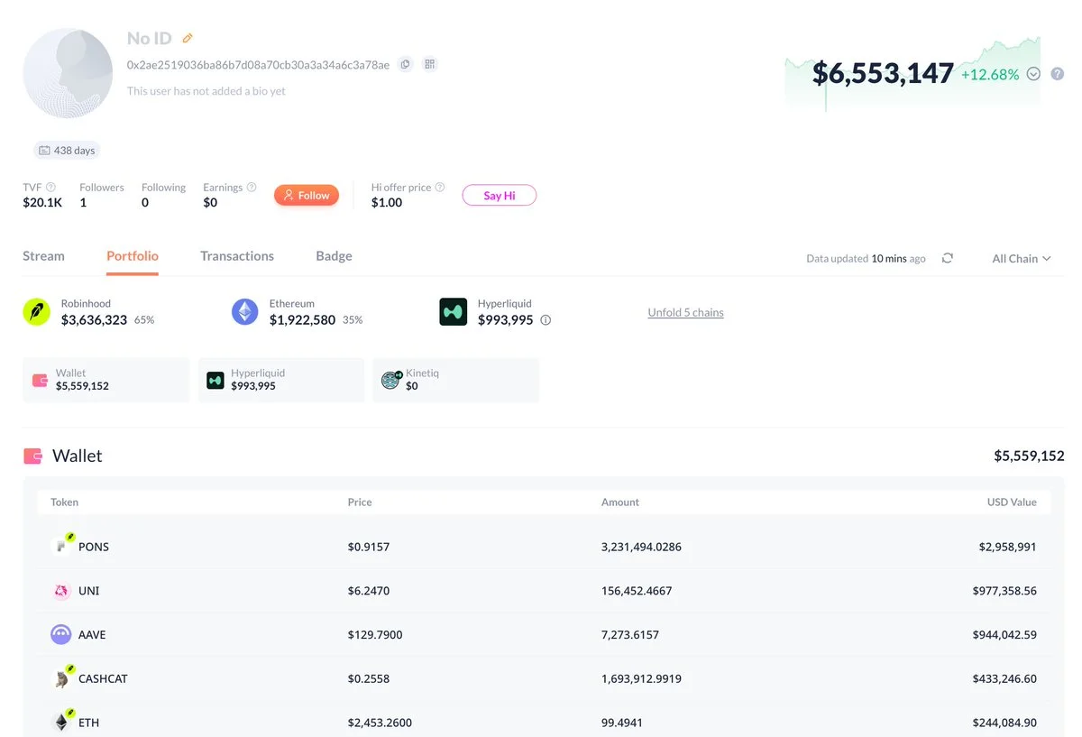1082x737 pixels.
Task: Select the wallet address text 0x2ae2519036...
Action: pyautogui.click(x=258, y=65)
